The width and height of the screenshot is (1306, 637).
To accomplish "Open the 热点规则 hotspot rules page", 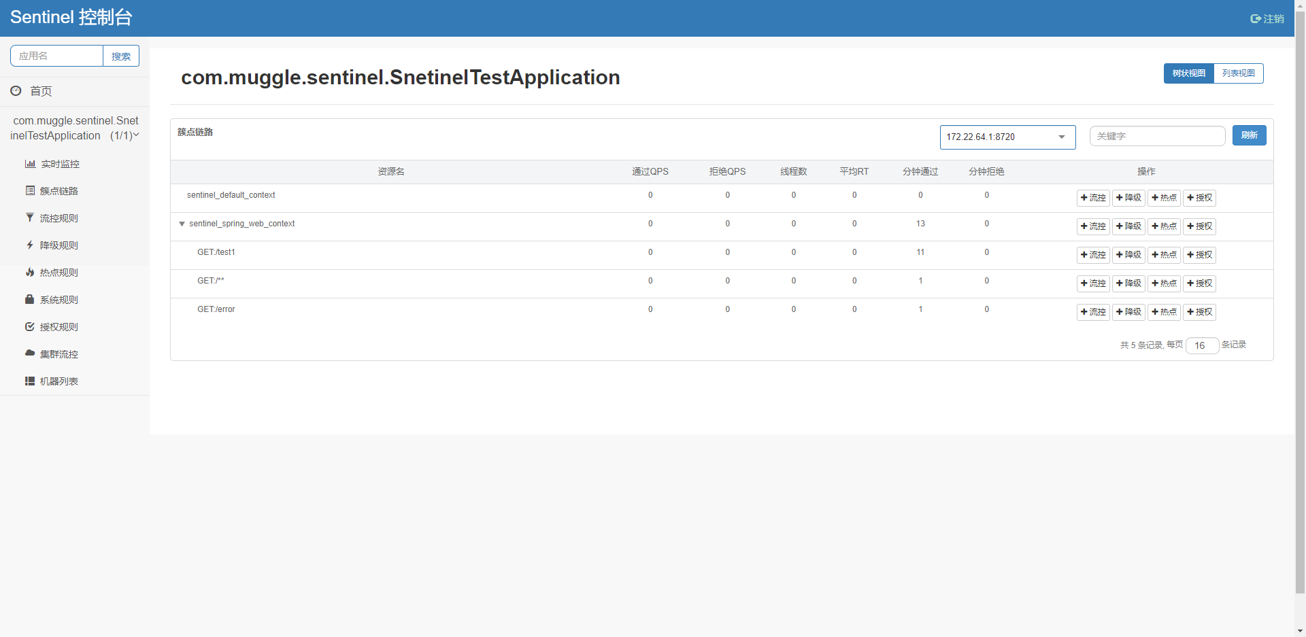I will click(59, 272).
